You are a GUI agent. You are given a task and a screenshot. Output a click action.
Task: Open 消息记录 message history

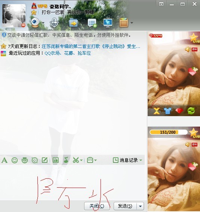click(125, 160)
